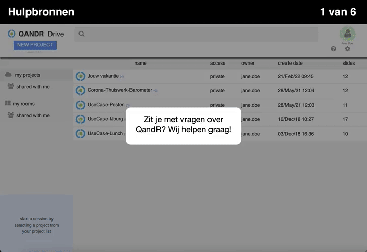367x252 pixels.
Task: Open shared with me under my rooms
Action: [x=33, y=115]
